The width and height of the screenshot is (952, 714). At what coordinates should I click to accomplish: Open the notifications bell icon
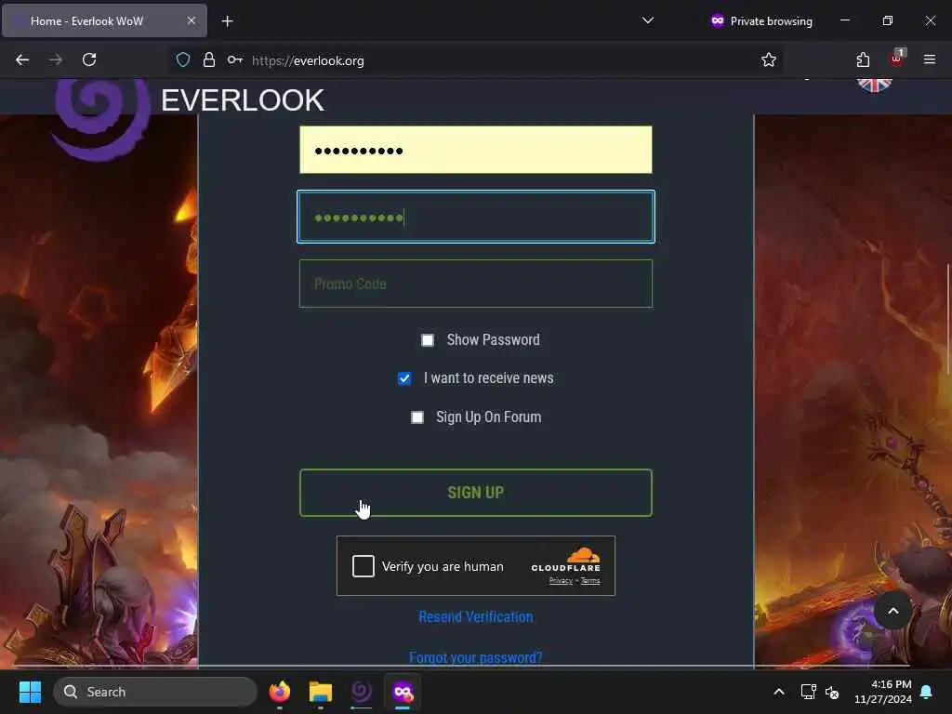point(927,692)
